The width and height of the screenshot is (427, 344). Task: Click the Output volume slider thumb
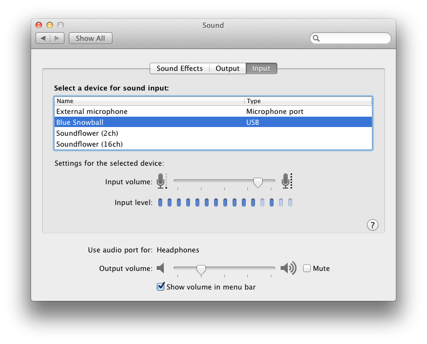tap(201, 270)
